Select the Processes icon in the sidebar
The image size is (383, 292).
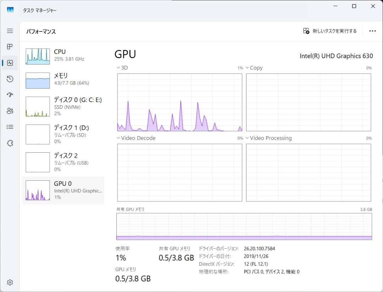pyautogui.click(x=10, y=47)
